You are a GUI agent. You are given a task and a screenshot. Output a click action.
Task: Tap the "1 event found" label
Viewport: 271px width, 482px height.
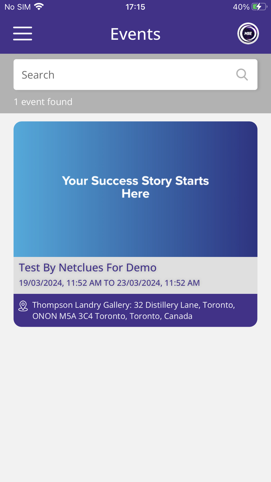(x=43, y=102)
